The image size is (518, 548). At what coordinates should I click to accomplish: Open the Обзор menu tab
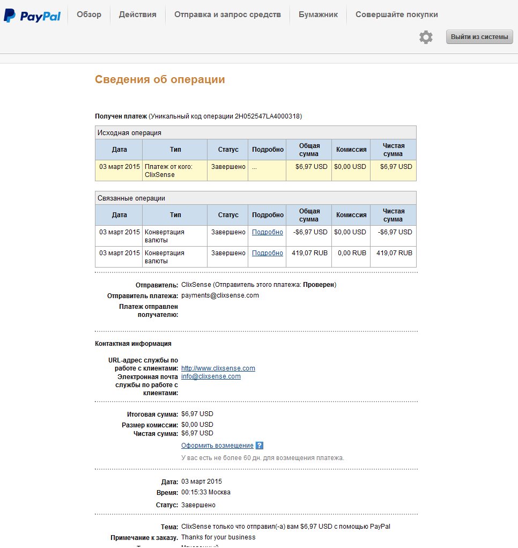point(89,14)
